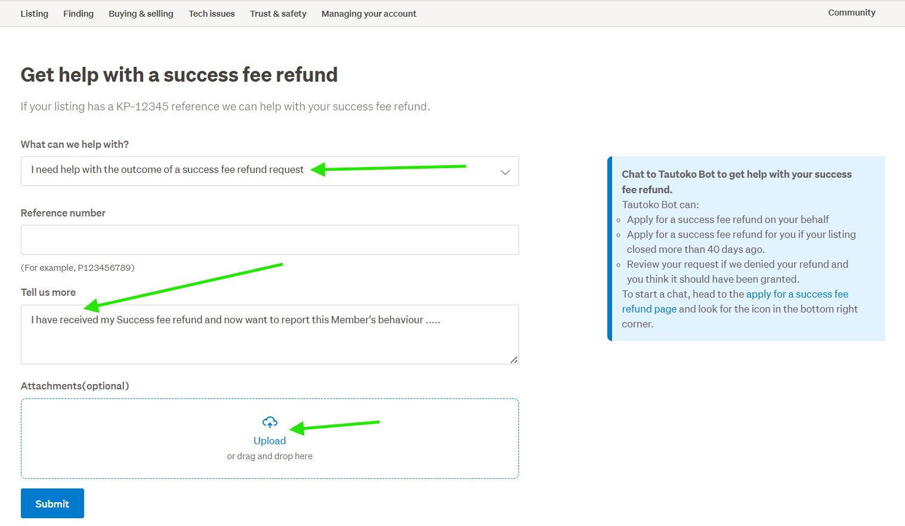
Task: Expand the help topic dropdown chevron
Action: pos(505,172)
